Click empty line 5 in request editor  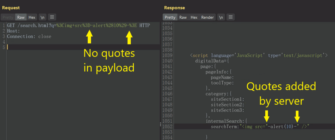coord(65,47)
